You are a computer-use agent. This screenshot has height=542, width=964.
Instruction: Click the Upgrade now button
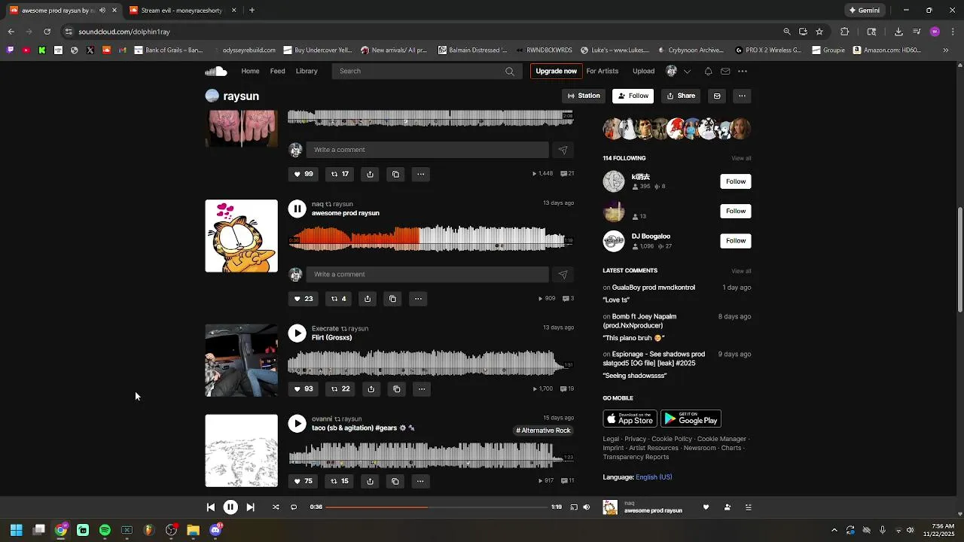[556, 72]
